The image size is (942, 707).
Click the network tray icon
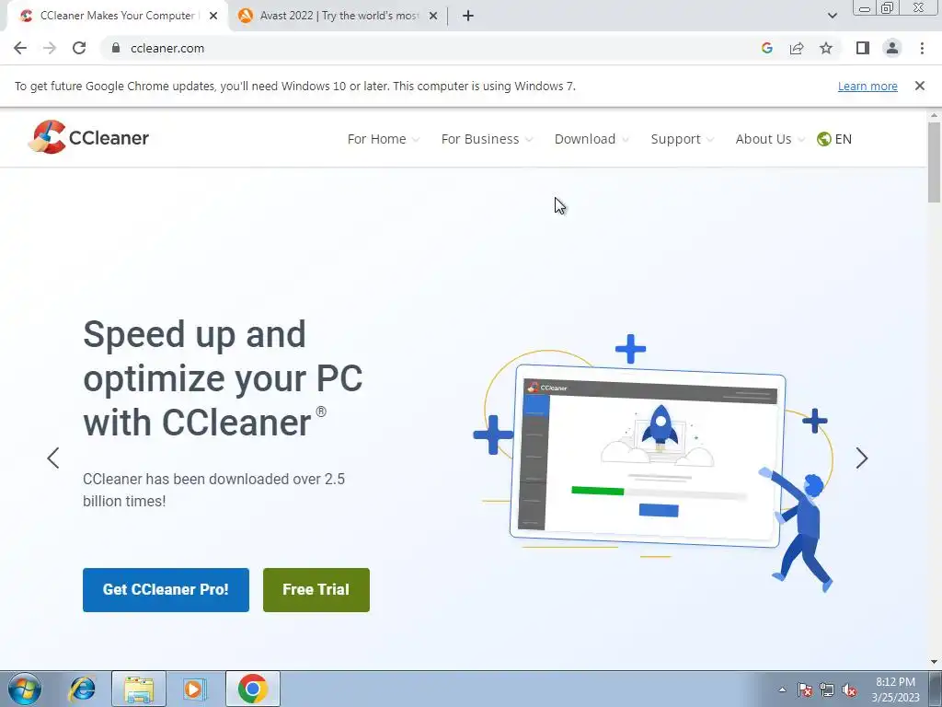click(x=827, y=690)
